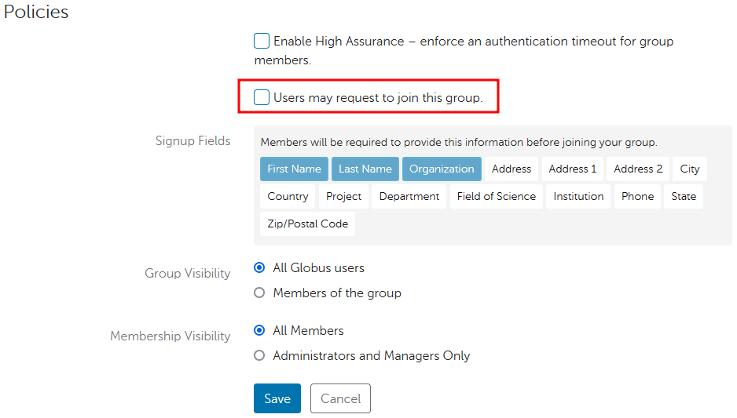
Task: Pick 'Administrators and Managers Only' option
Action: click(x=260, y=356)
